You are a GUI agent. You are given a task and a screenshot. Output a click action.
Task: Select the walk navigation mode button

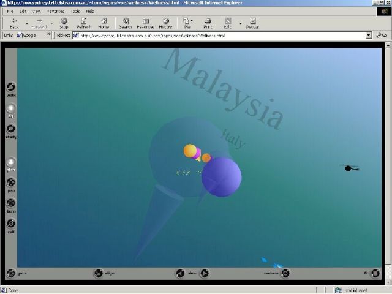tap(11, 87)
